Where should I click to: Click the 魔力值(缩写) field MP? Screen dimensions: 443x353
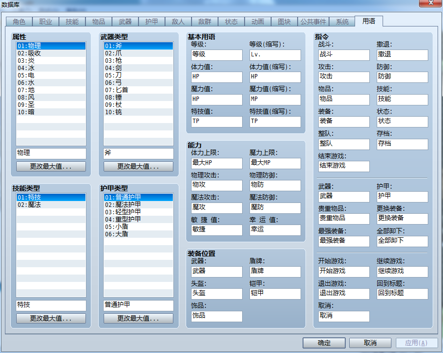(275, 100)
